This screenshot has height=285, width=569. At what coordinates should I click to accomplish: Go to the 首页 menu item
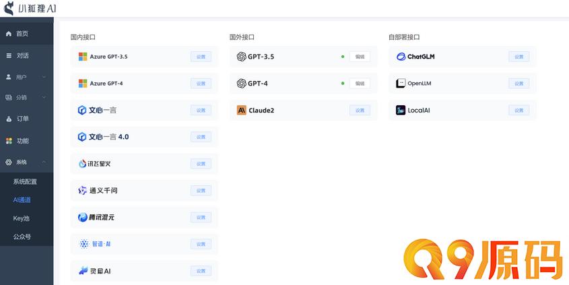click(x=26, y=34)
